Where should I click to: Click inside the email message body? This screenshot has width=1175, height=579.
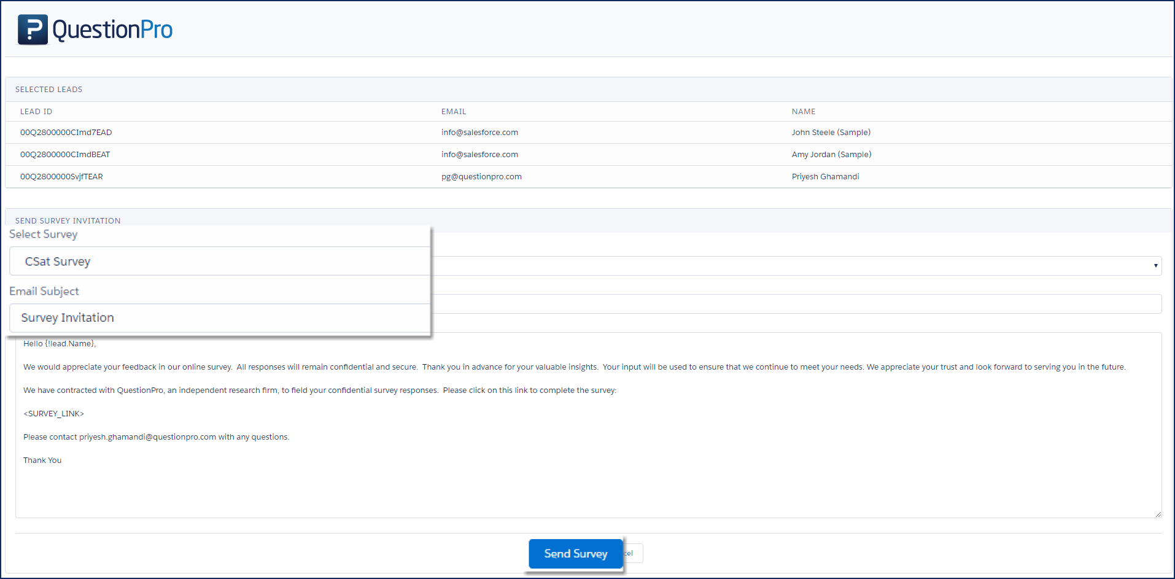588,425
